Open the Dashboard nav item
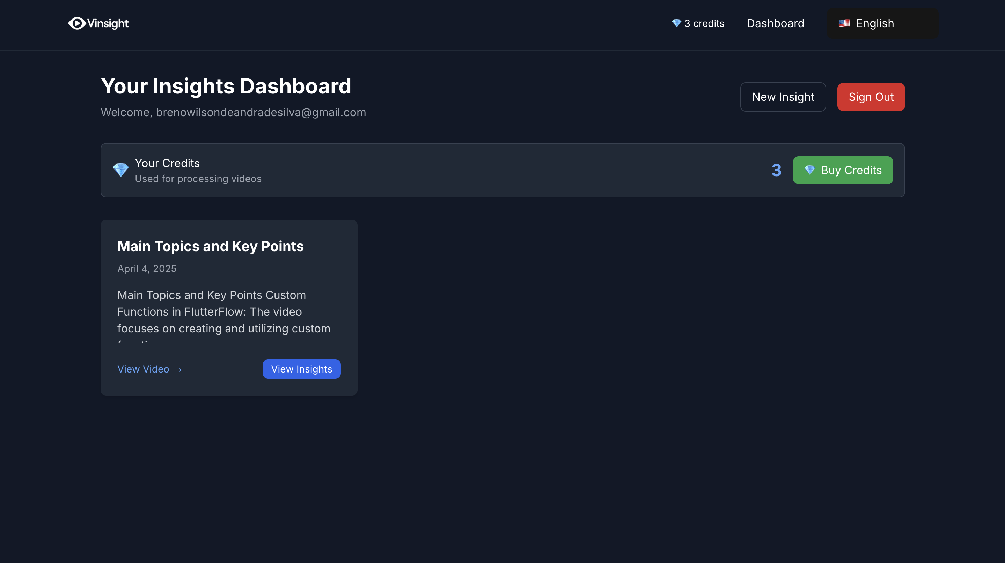The width and height of the screenshot is (1005, 563). [775, 23]
